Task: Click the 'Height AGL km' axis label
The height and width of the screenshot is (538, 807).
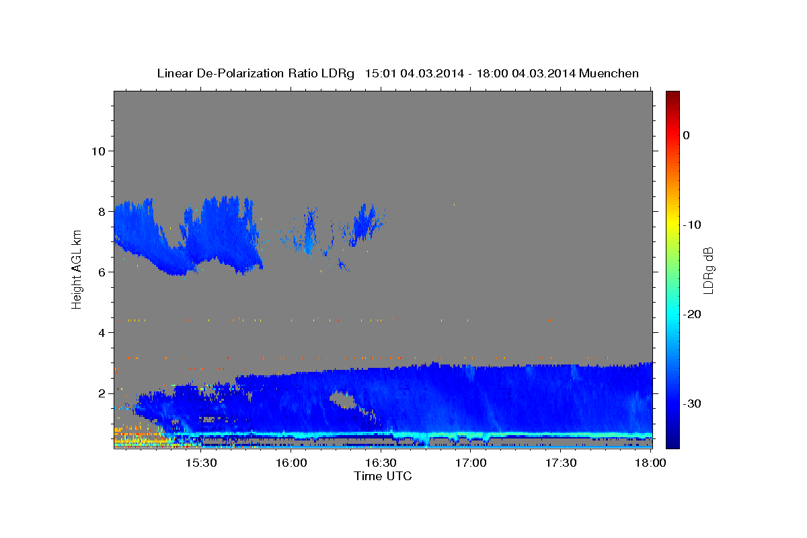Action: pyautogui.click(x=77, y=268)
